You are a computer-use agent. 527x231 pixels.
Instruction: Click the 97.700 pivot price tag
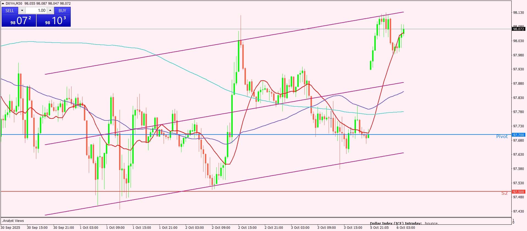coord(518,135)
